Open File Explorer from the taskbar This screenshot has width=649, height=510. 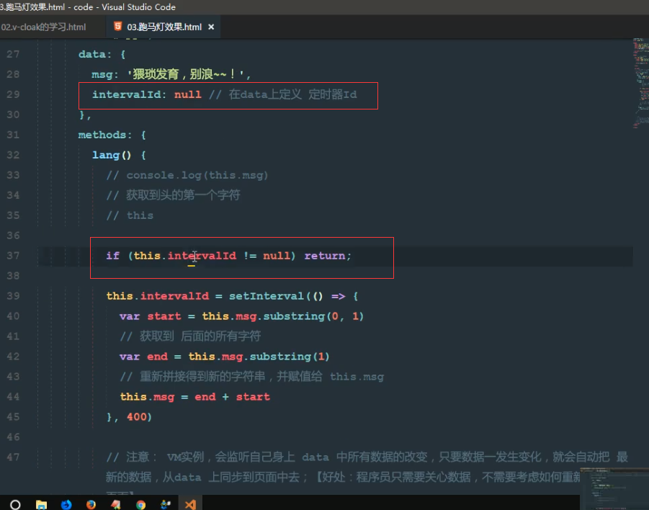click(41, 504)
